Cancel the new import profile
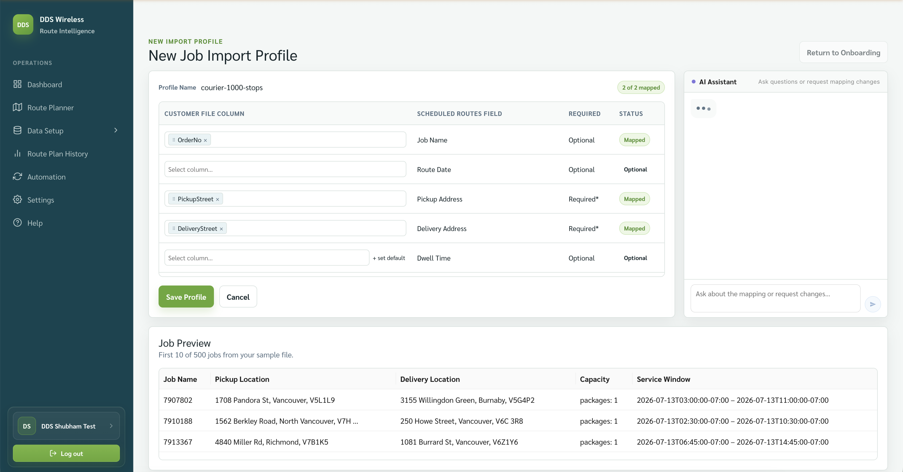This screenshot has width=903, height=472. [238, 297]
